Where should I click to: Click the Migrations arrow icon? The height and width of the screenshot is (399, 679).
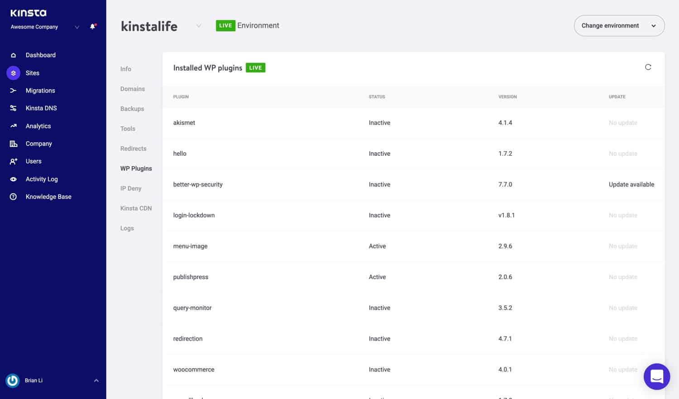[13, 91]
